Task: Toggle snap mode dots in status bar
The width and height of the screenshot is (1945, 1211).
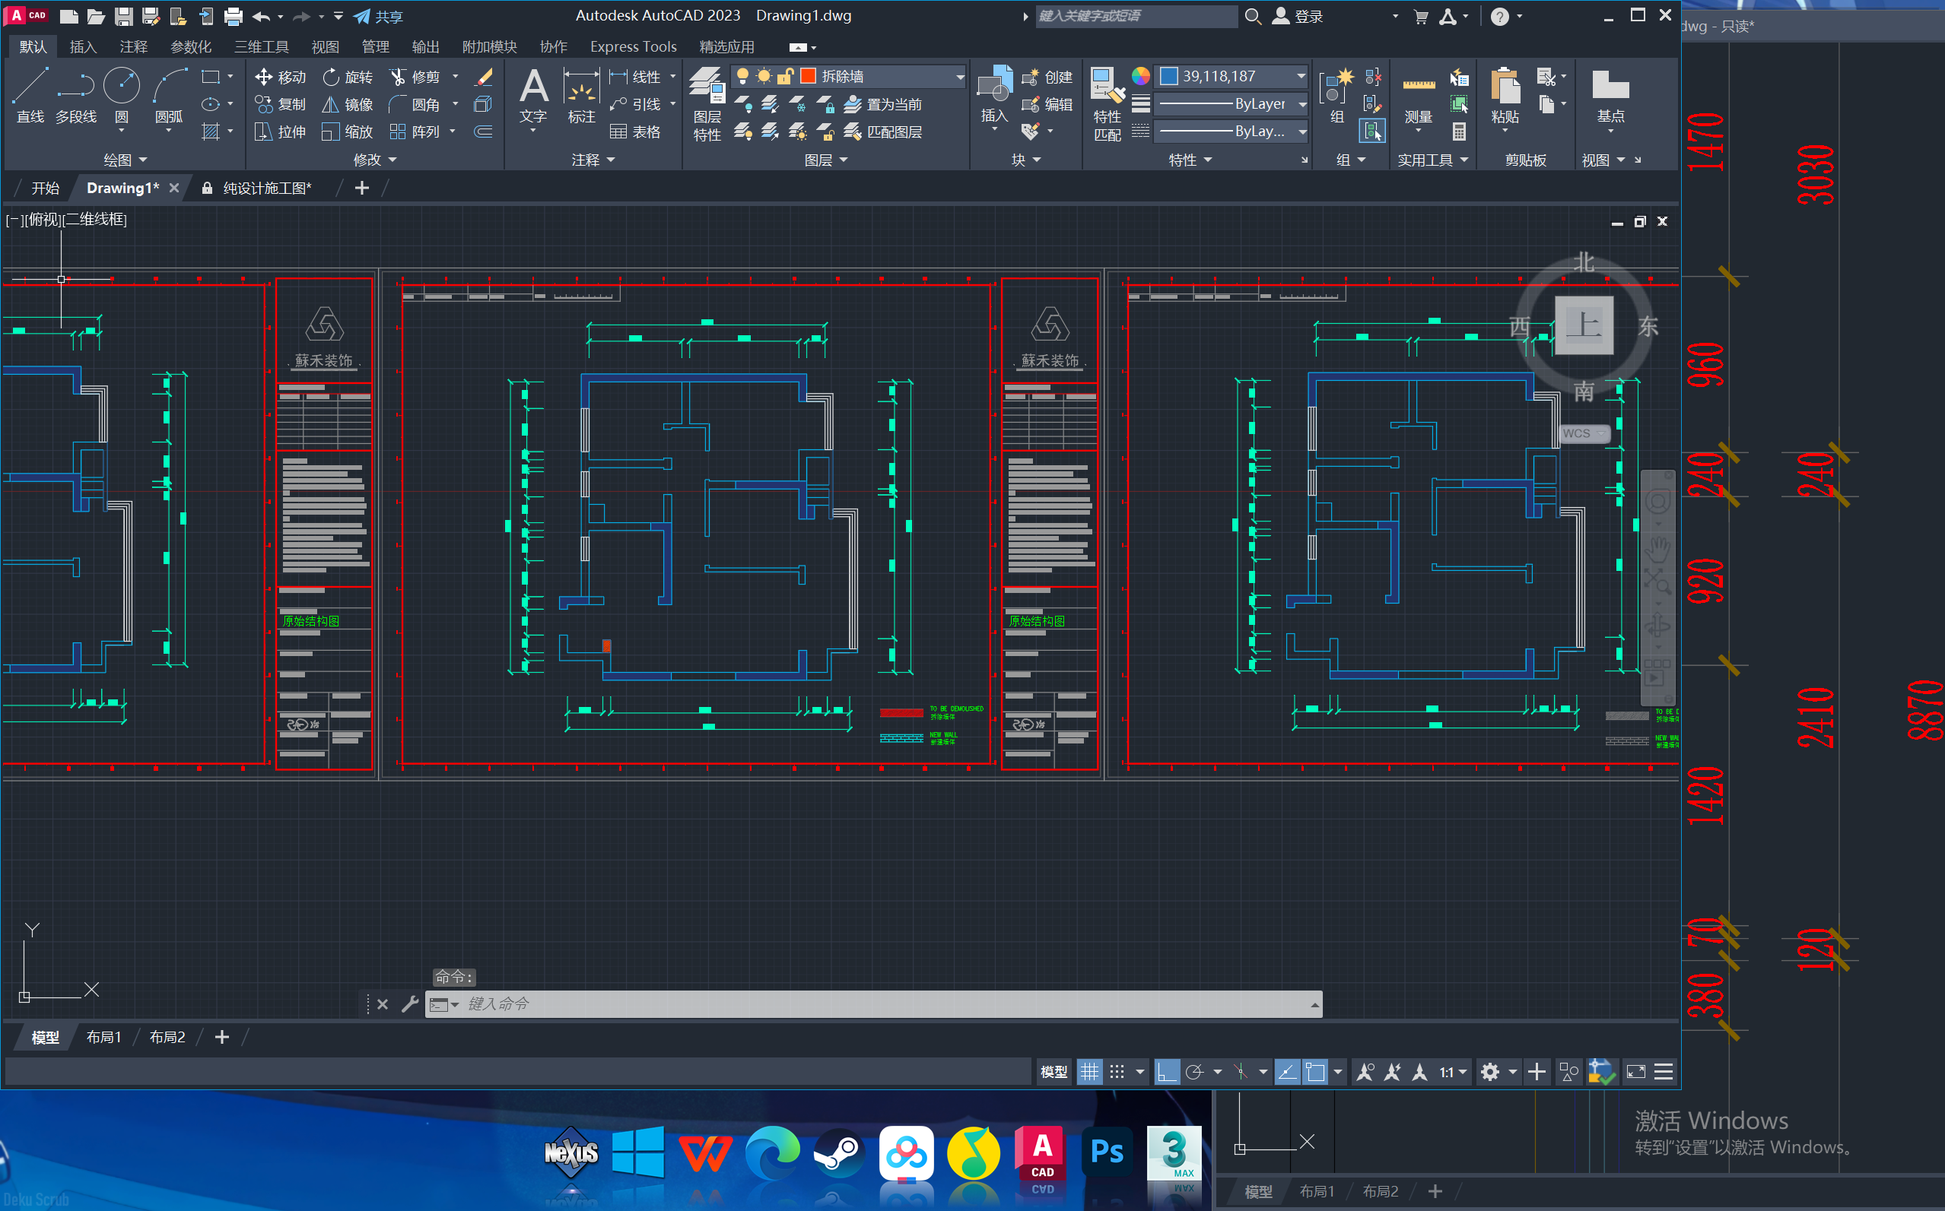Action: (1117, 1072)
